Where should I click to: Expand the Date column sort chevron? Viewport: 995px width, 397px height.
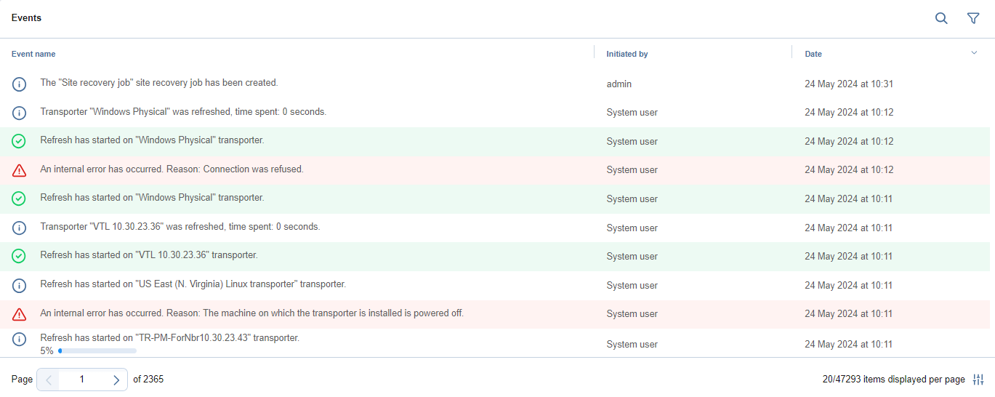coord(974,52)
